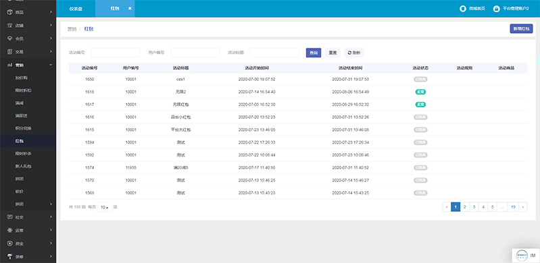This screenshot has height=263, width=540.
Task: Click the previous page arrow in pagination
Action: tap(447, 207)
